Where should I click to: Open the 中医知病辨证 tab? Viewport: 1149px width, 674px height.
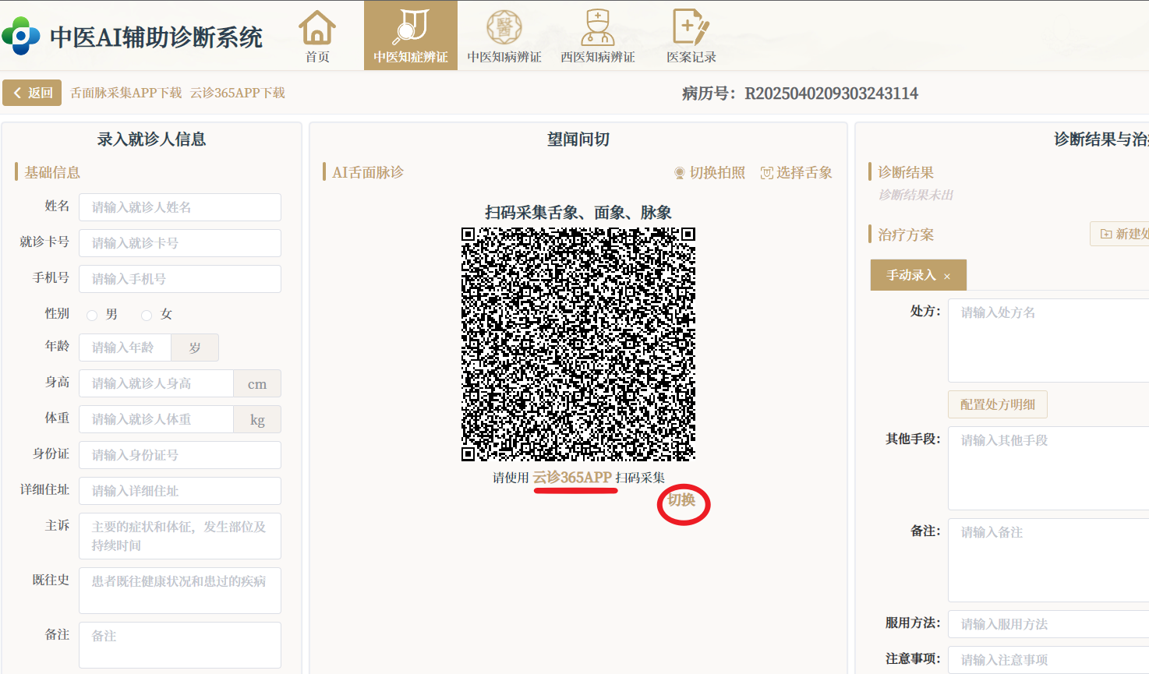[x=504, y=36]
